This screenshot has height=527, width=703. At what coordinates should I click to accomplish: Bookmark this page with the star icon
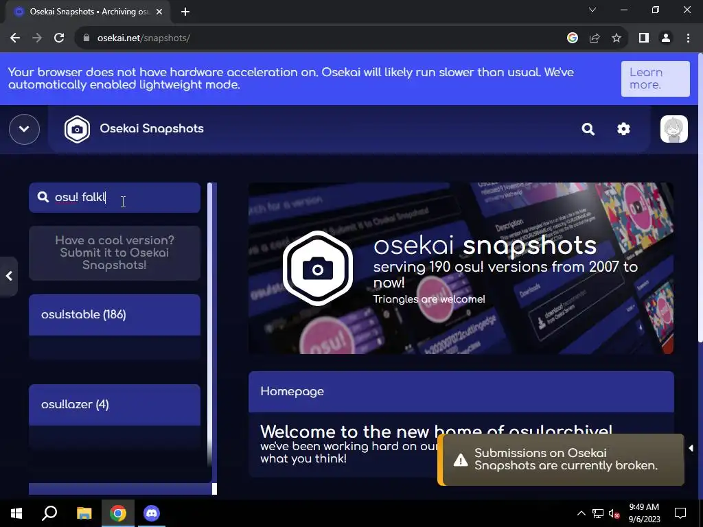(x=616, y=38)
